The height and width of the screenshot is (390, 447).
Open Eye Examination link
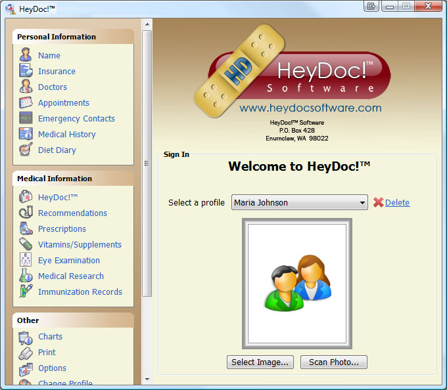click(x=69, y=260)
